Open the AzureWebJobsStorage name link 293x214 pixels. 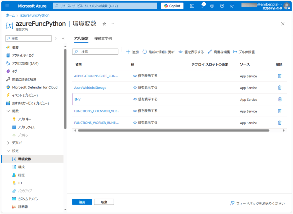click(x=90, y=88)
